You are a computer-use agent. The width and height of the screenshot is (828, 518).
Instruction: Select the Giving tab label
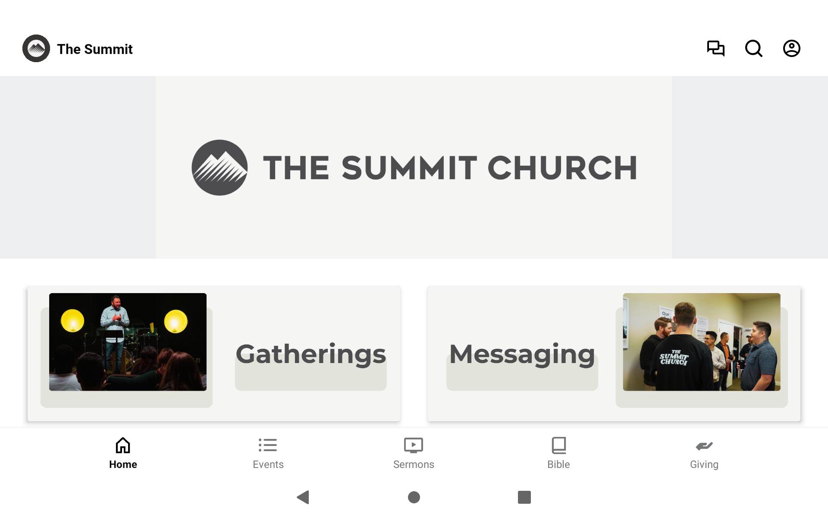click(704, 464)
